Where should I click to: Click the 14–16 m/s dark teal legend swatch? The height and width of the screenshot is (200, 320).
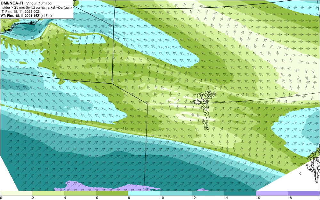(240, 193)
